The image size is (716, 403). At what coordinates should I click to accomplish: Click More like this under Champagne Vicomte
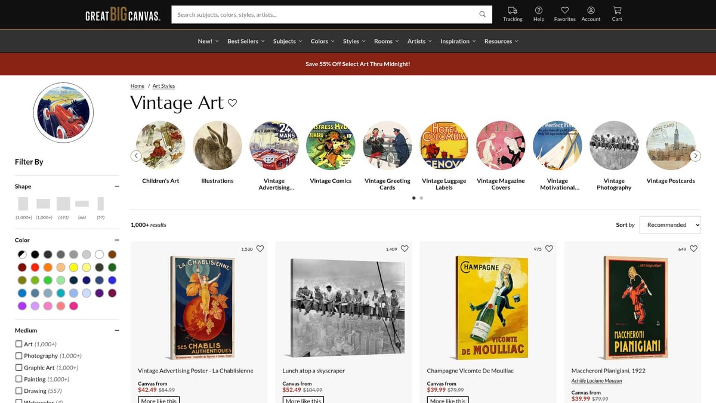coord(447,400)
